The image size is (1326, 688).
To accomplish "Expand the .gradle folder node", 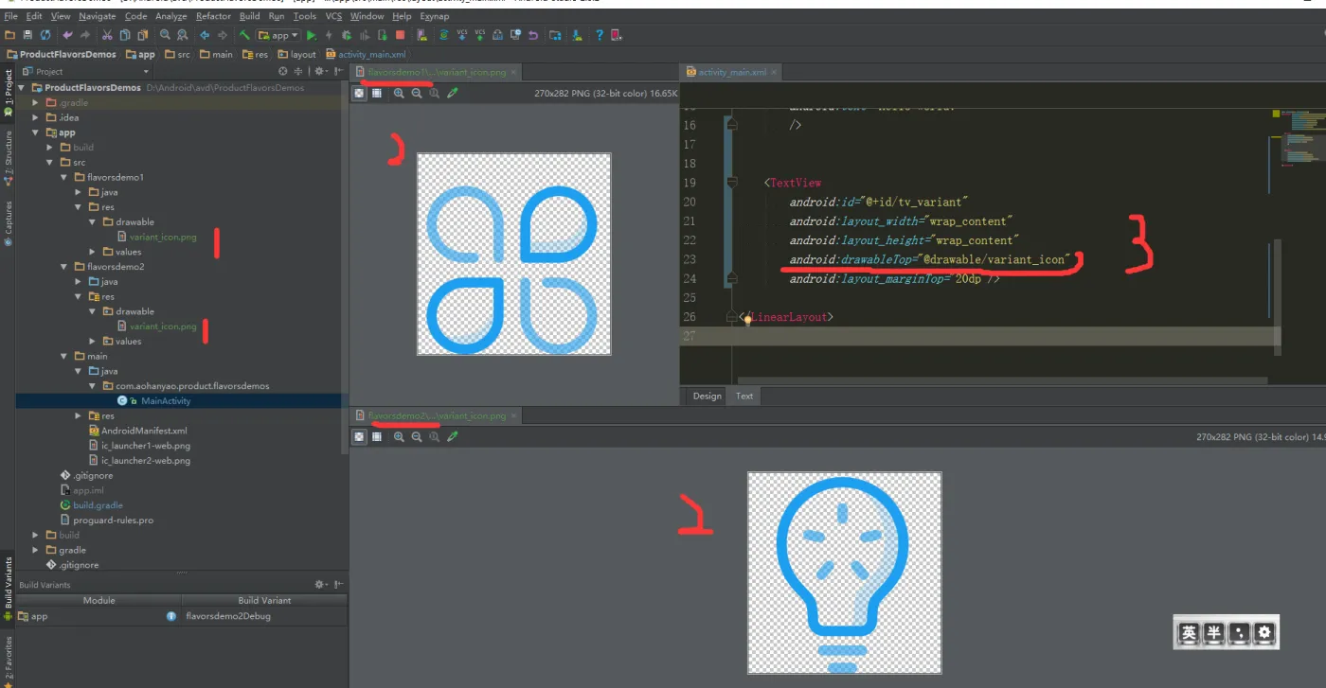I will 37,102.
